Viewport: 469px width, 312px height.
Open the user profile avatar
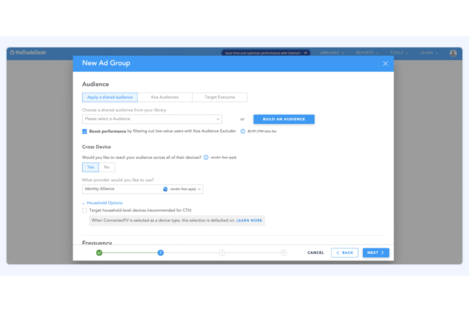[453, 53]
